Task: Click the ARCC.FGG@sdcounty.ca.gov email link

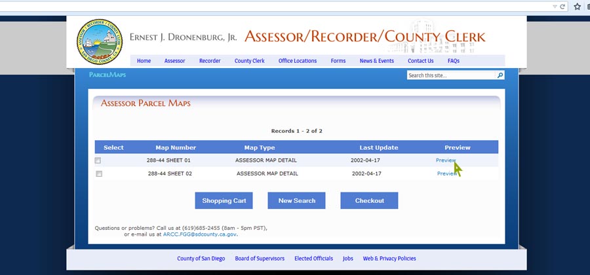Action: click(200, 234)
